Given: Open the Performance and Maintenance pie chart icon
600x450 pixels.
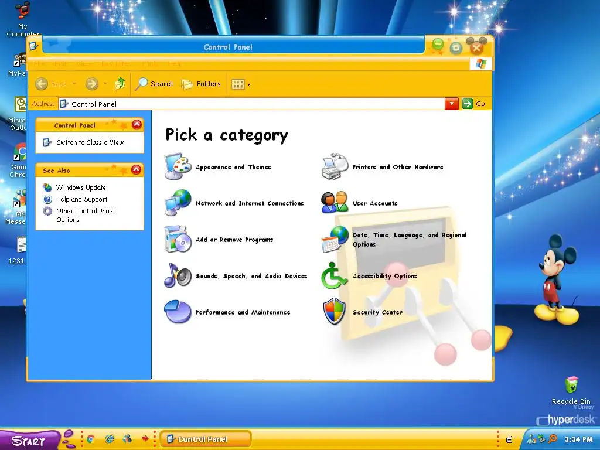Looking at the screenshot, I should (x=178, y=312).
